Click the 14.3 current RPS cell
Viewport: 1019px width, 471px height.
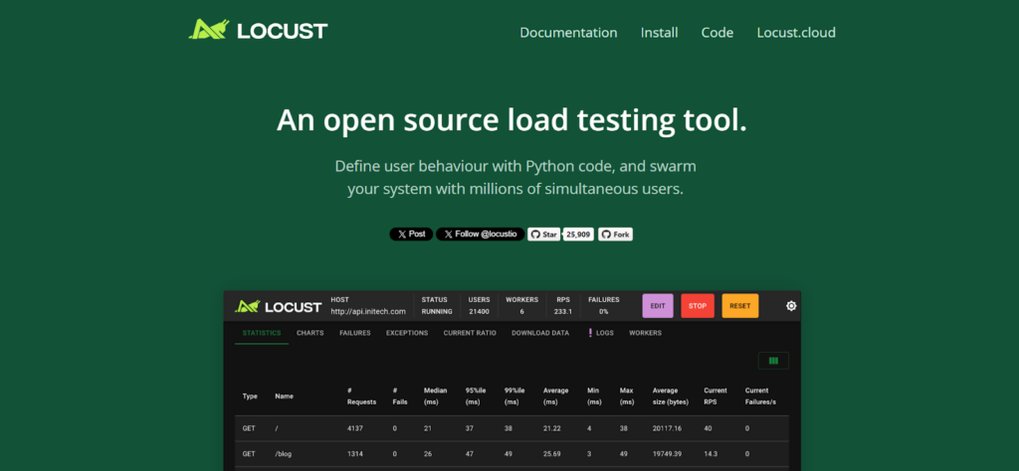(x=711, y=454)
